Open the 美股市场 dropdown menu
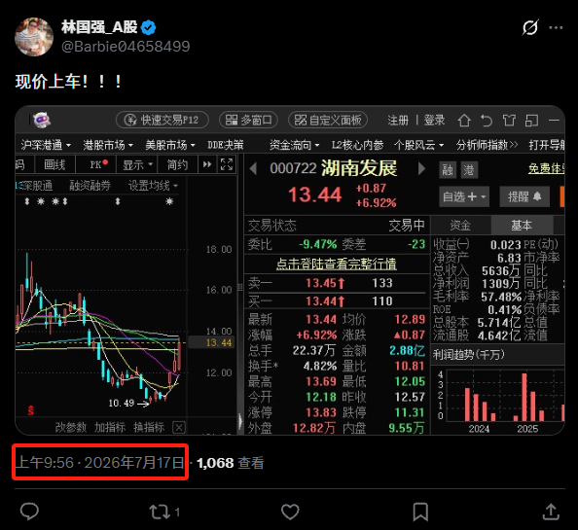This screenshot has width=578, height=530. point(170,145)
